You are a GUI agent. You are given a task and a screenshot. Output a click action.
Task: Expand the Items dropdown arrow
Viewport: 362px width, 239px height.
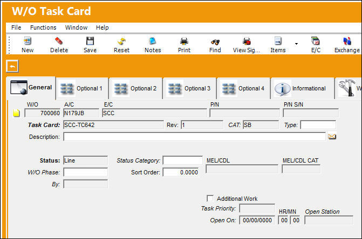point(296,44)
